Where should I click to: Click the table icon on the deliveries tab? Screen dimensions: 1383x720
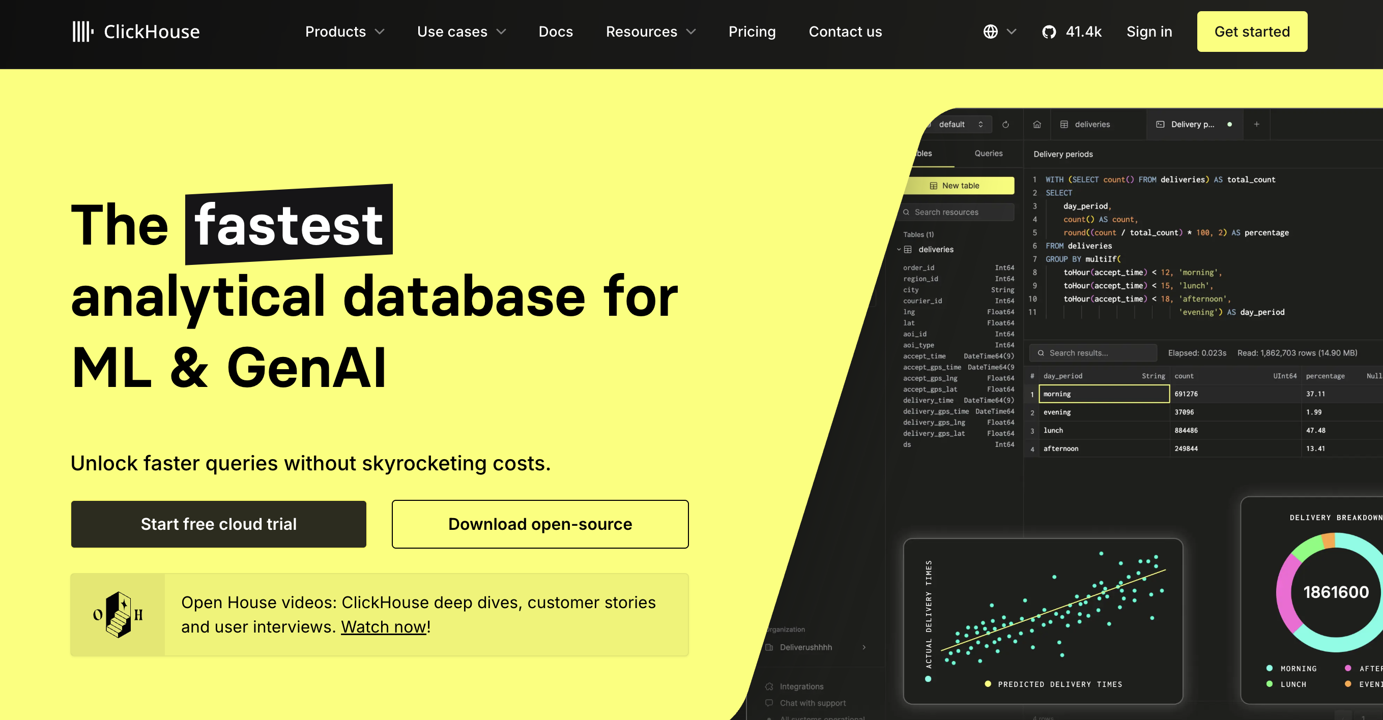coord(1064,124)
